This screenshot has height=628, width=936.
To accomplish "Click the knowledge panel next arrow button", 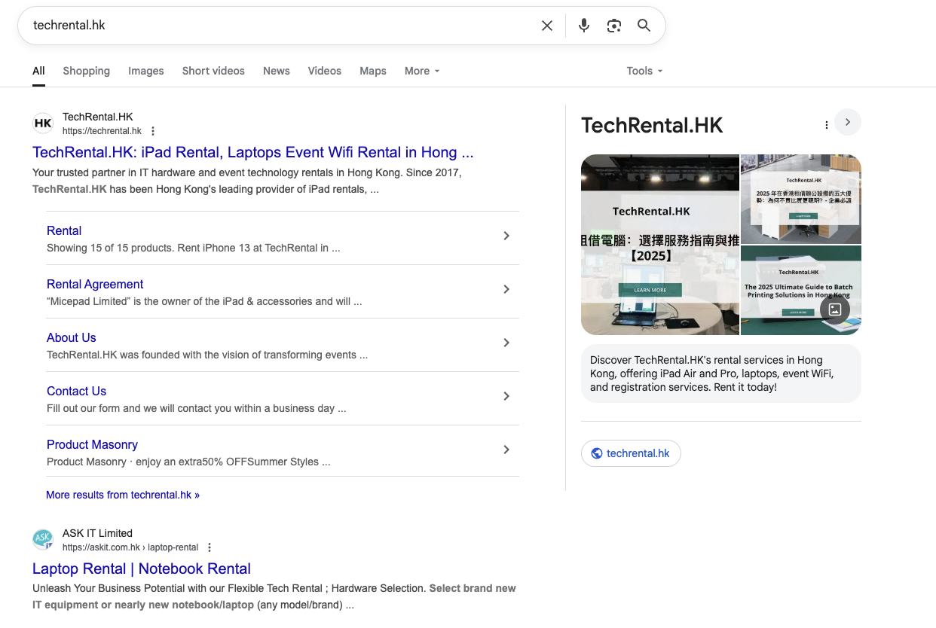I will coord(848,122).
